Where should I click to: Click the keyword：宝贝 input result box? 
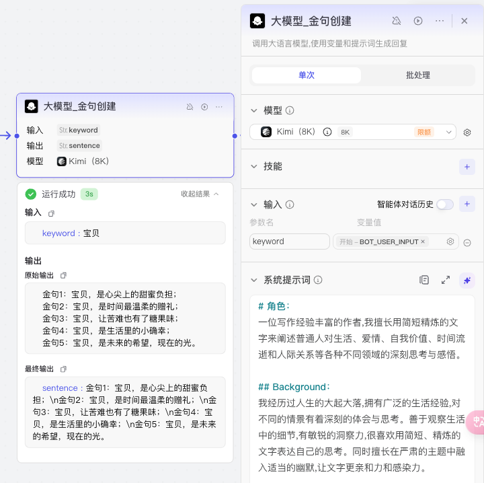(x=125, y=233)
